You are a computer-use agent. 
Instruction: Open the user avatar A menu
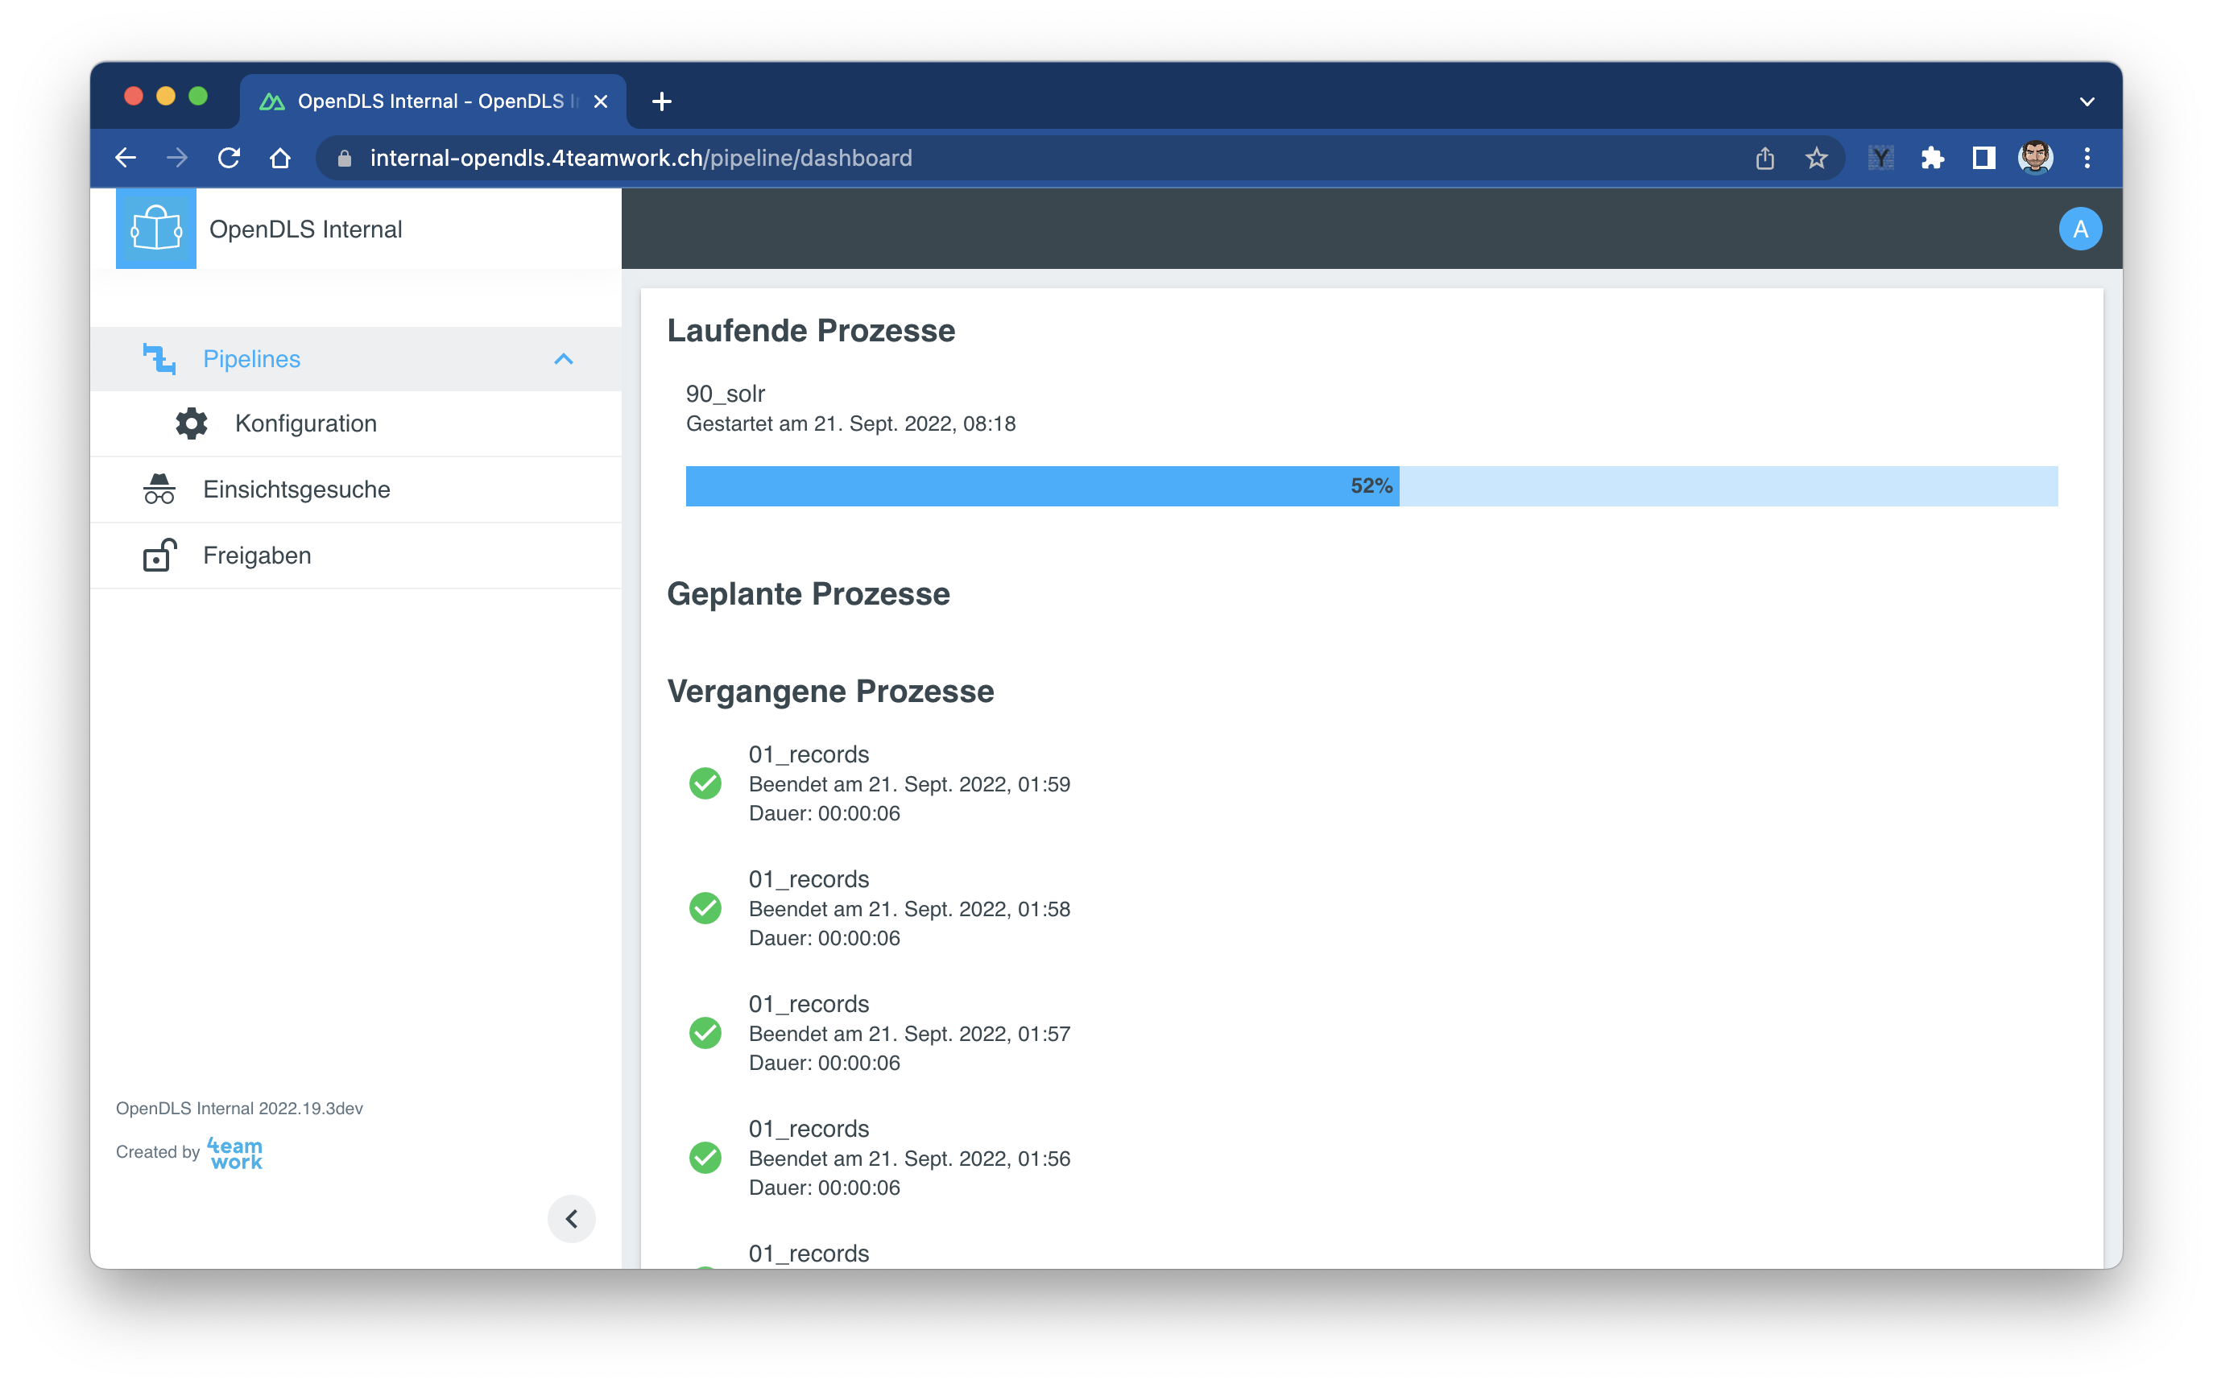click(x=2079, y=229)
